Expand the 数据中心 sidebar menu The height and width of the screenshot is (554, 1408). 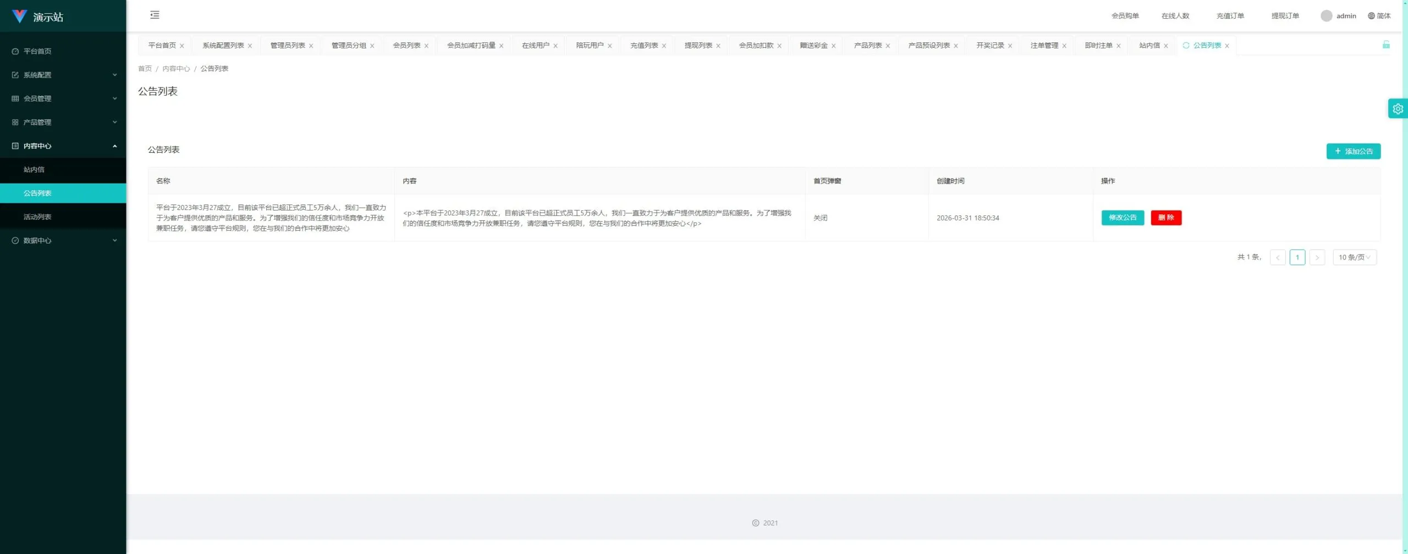click(x=63, y=240)
